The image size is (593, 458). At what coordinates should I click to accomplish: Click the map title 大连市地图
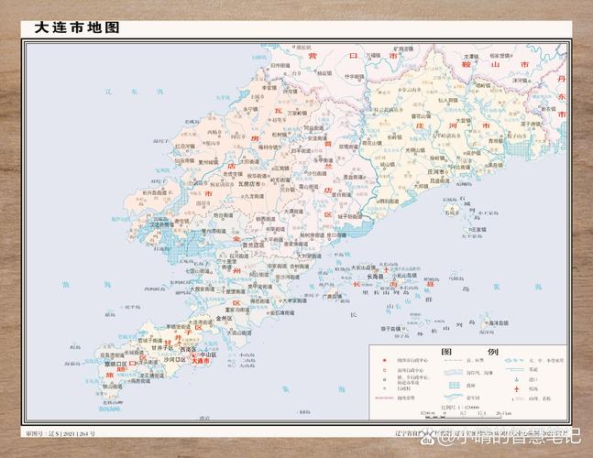[x=77, y=27]
